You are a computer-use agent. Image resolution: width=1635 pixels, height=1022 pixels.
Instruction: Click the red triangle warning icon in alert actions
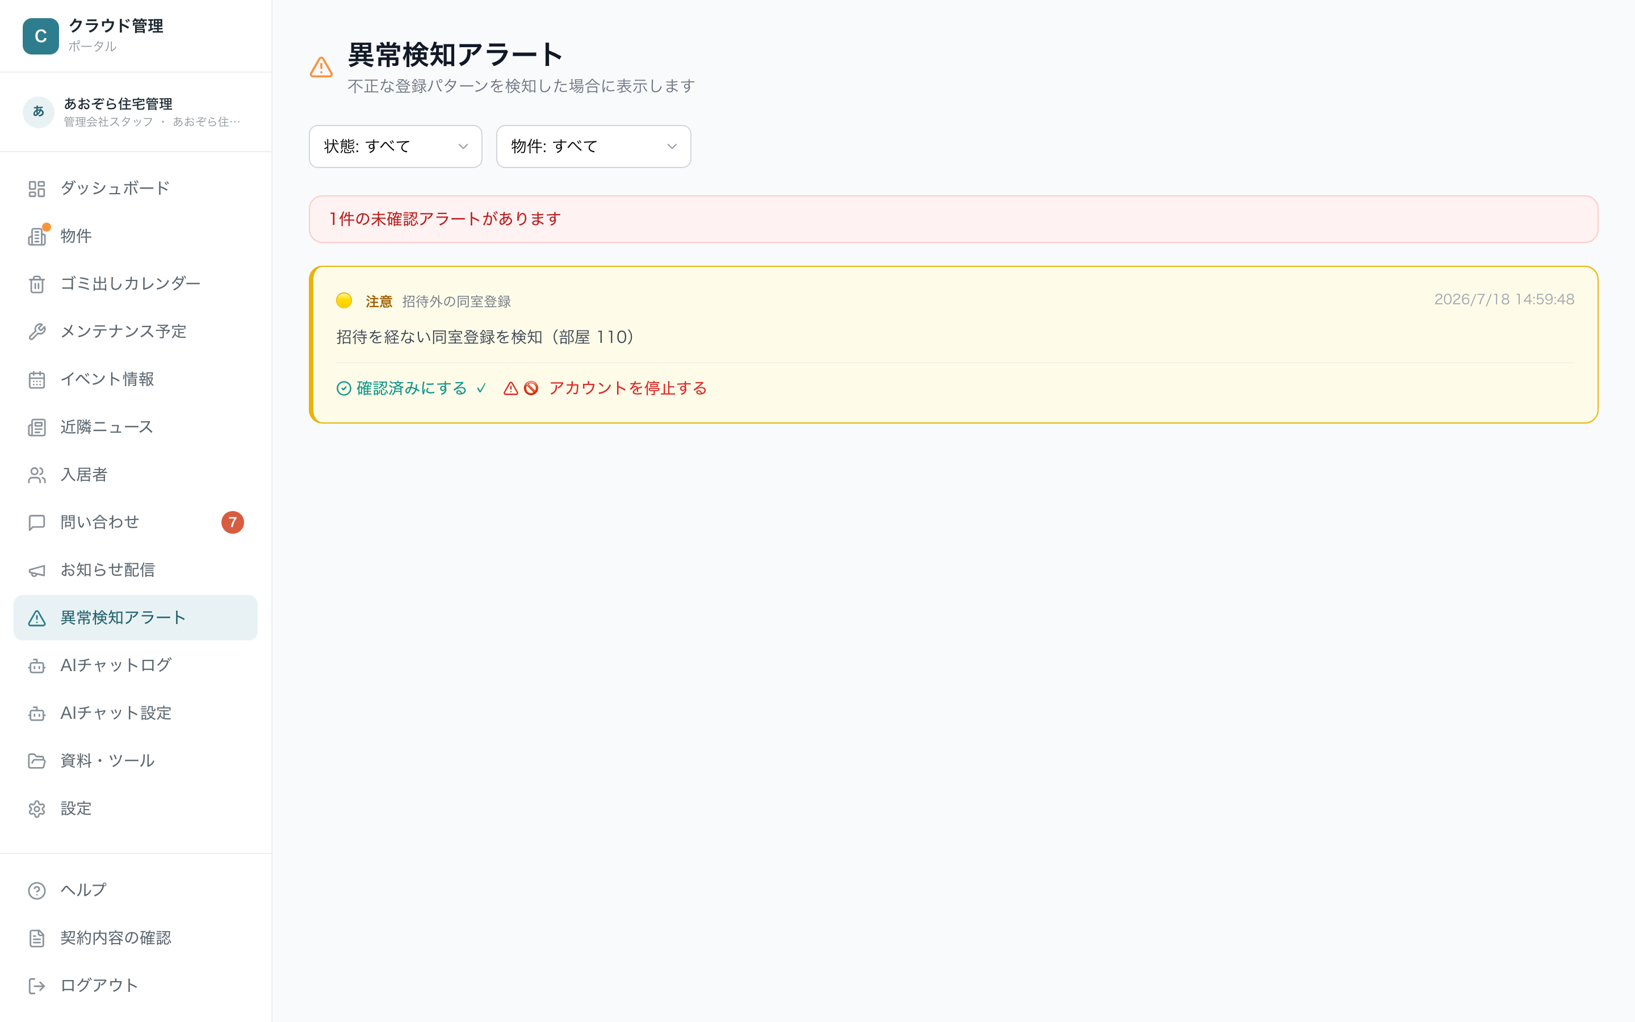point(511,388)
